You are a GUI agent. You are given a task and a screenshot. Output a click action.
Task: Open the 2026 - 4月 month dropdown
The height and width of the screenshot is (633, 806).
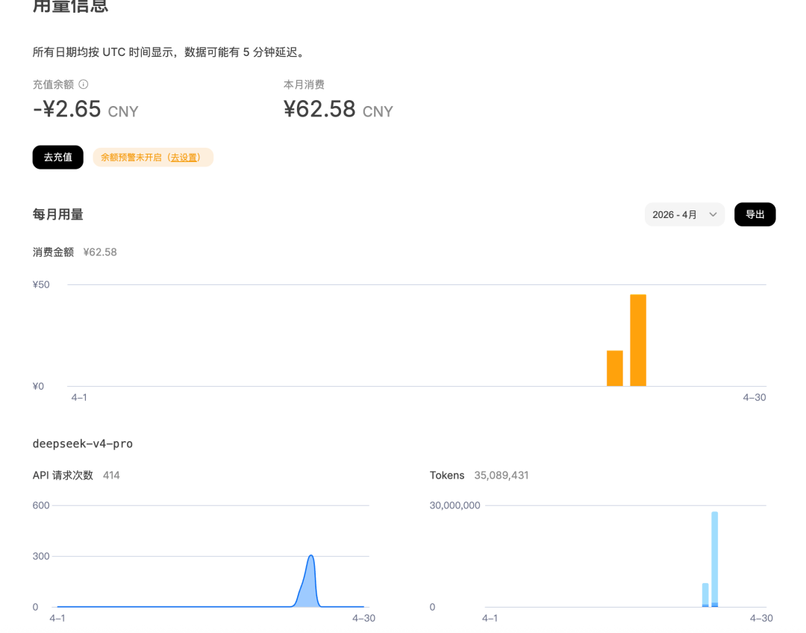click(679, 214)
